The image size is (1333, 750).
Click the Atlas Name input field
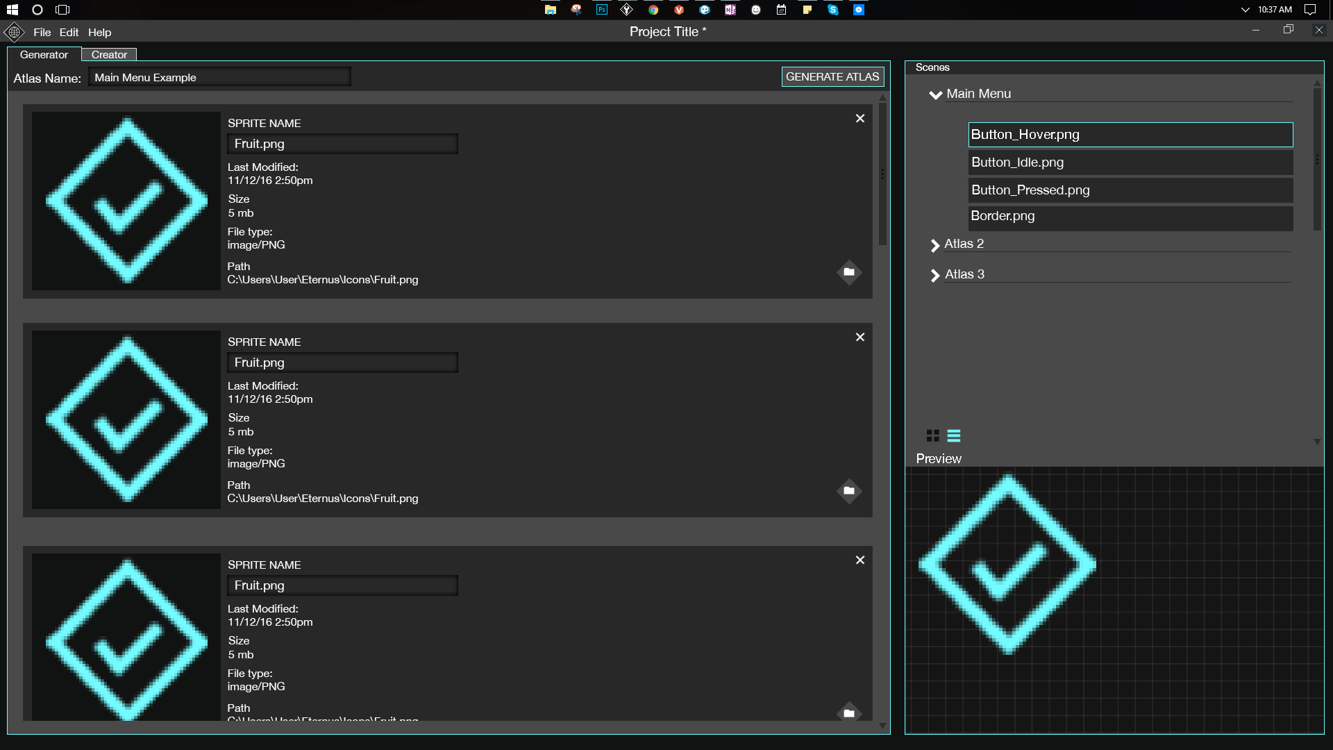(x=219, y=77)
